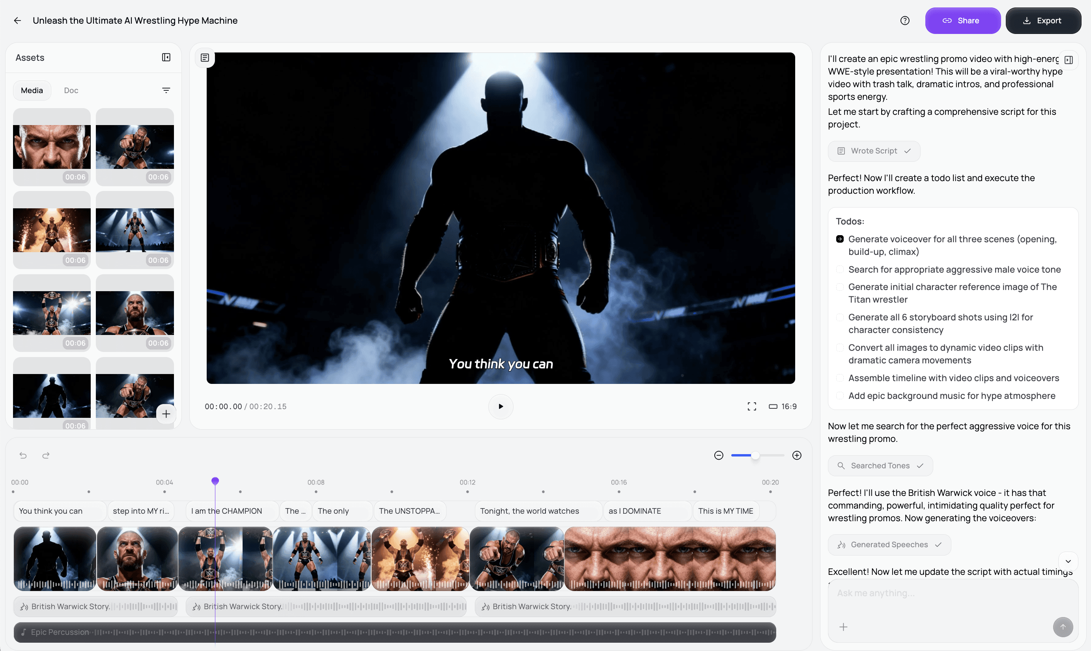Check 'Assemble timeline with video clips' todo
The height and width of the screenshot is (651, 1091).
840,378
